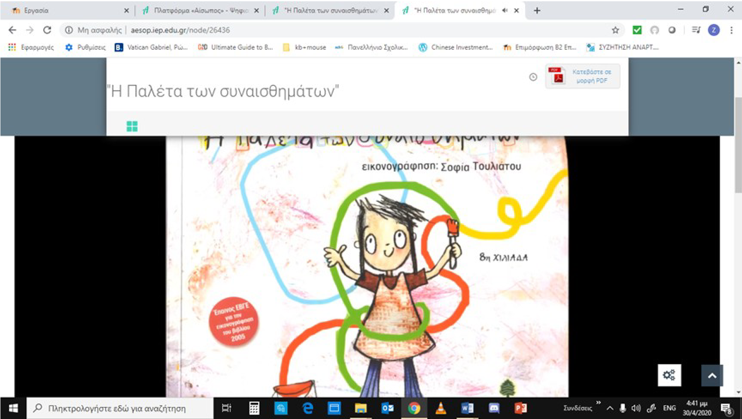Image resolution: width=742 pixels, height=419 pixels.
Task: Click the clock icon near the PDF button
Action: click(x=533, y=77)
